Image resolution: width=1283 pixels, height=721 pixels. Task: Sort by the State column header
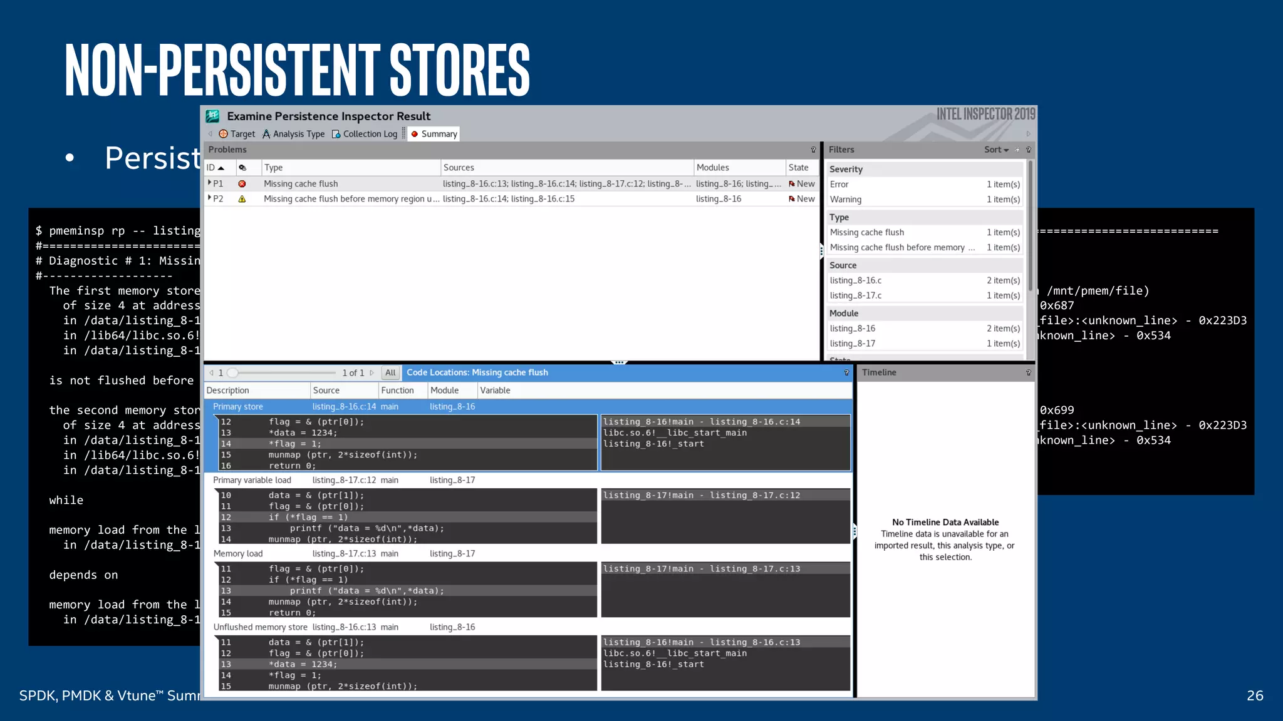tap(802, 168)
